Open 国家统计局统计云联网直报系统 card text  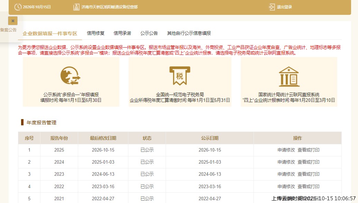coord(289,95)
